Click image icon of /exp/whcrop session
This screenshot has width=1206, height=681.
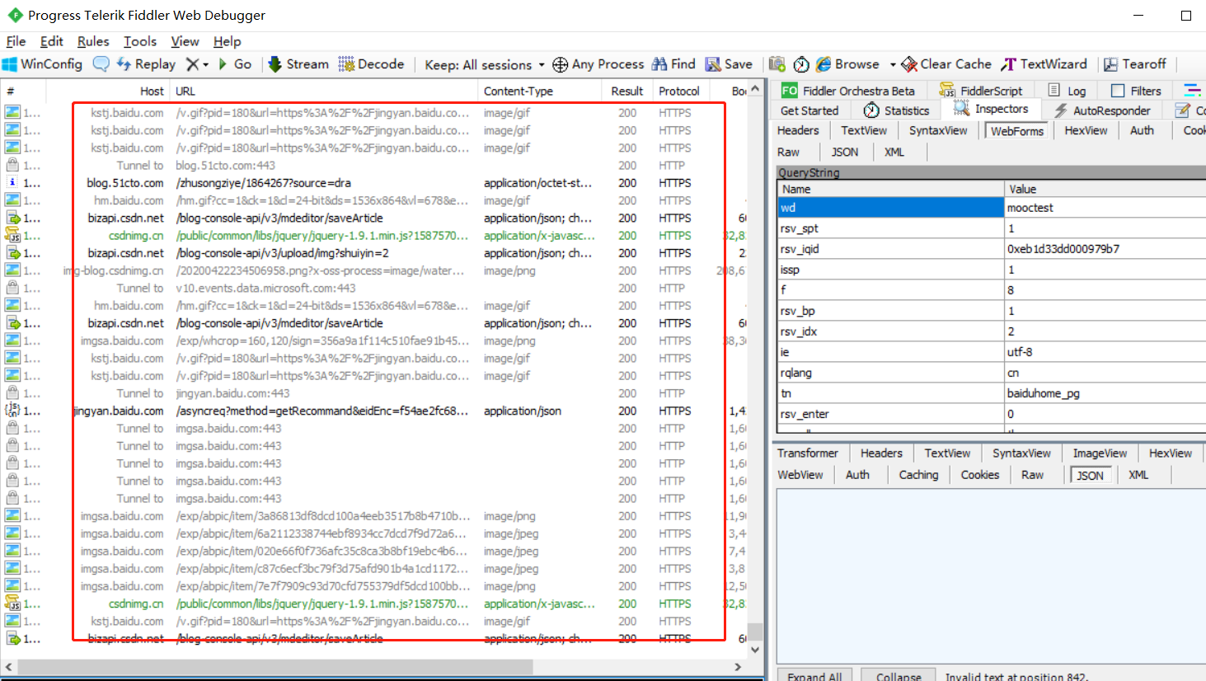tap(12, 340)
